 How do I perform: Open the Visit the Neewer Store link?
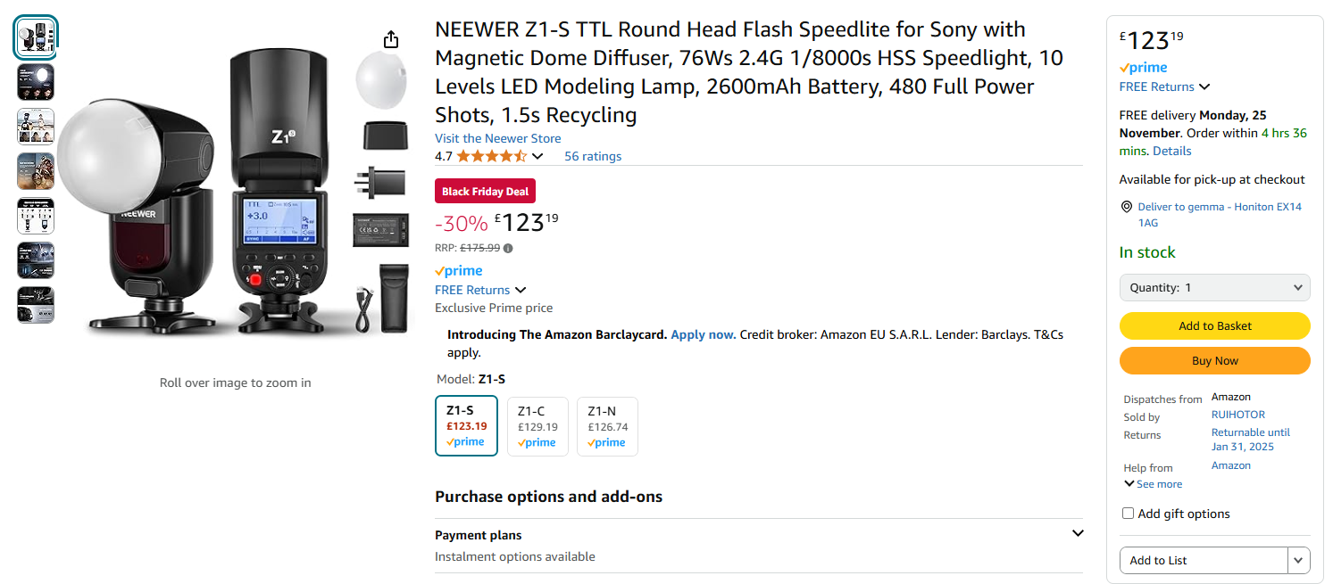(497, 138)
